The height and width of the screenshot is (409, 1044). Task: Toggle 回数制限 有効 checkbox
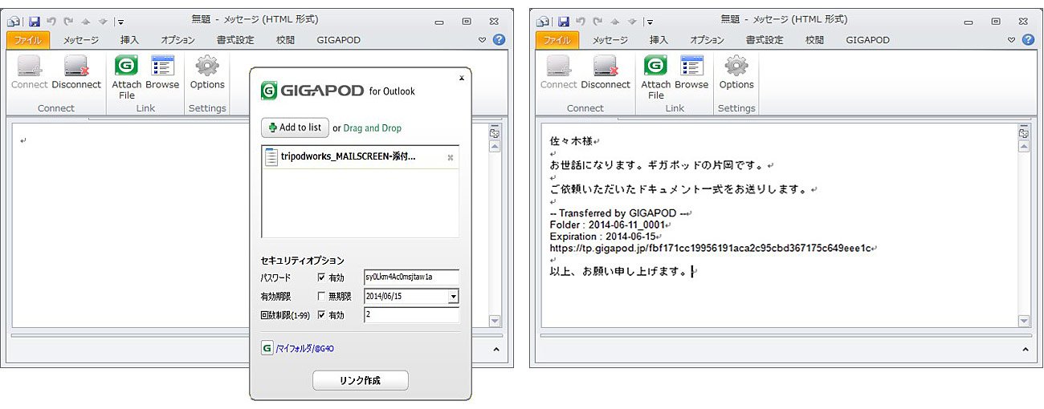pos(322,315)
